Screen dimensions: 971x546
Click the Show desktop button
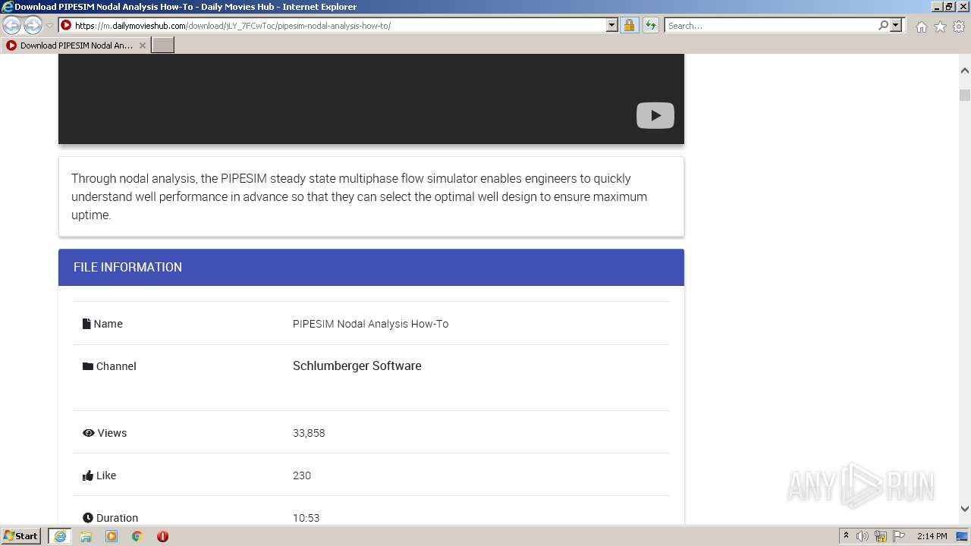(962, 536)
